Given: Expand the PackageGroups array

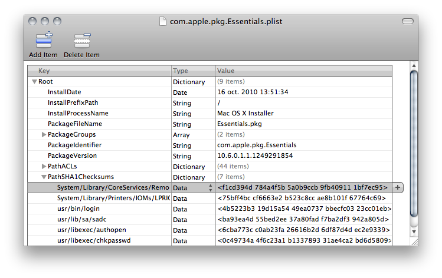Looking at the screenshot, I should [44, 135].
